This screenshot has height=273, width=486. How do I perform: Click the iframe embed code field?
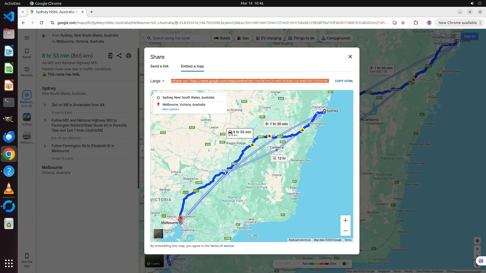pyautogui.click(x=250, y=81)
